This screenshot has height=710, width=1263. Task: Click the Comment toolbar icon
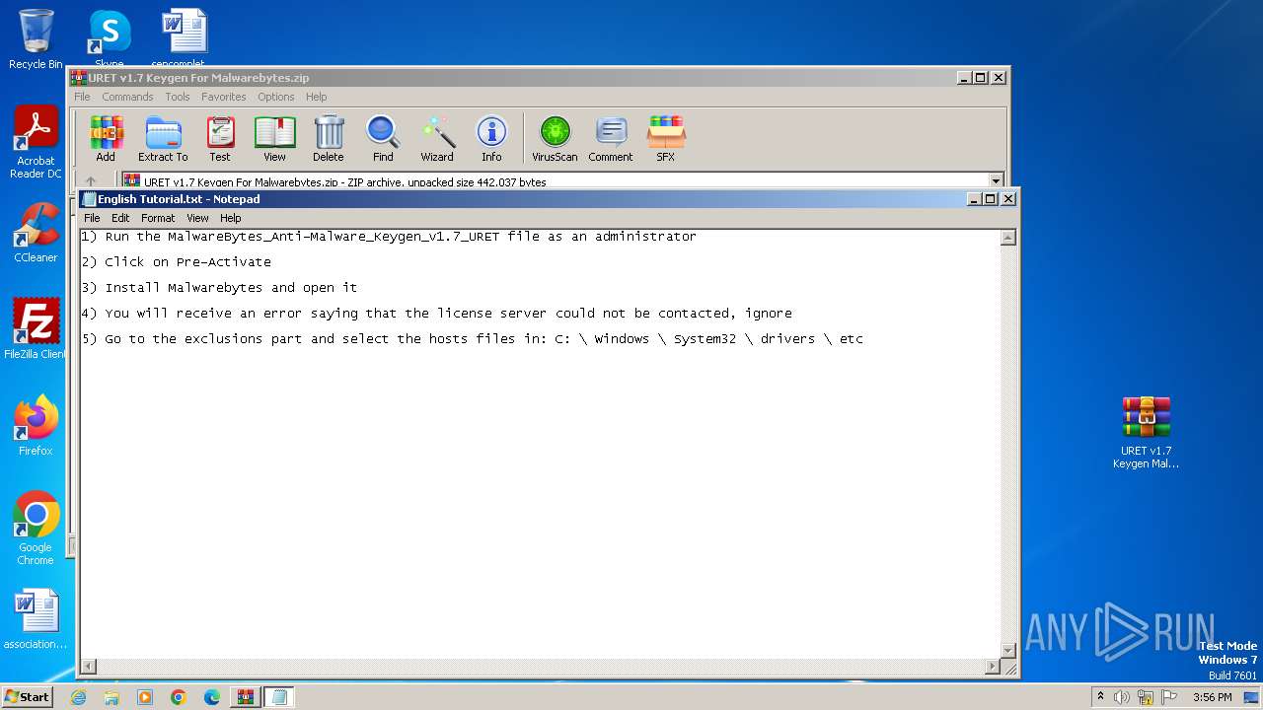611,138
